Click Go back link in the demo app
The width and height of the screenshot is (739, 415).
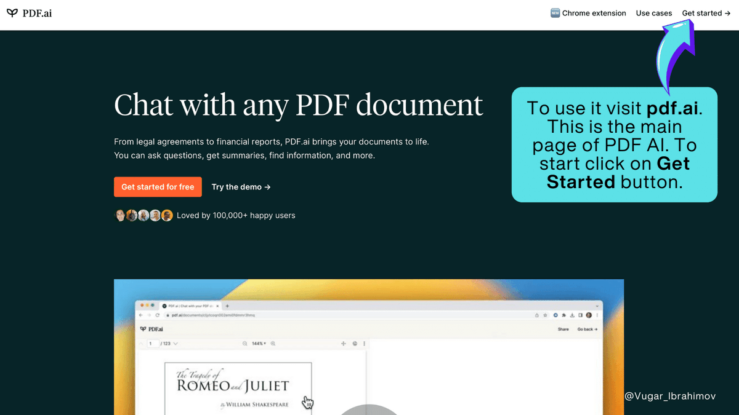pos(588,329)
